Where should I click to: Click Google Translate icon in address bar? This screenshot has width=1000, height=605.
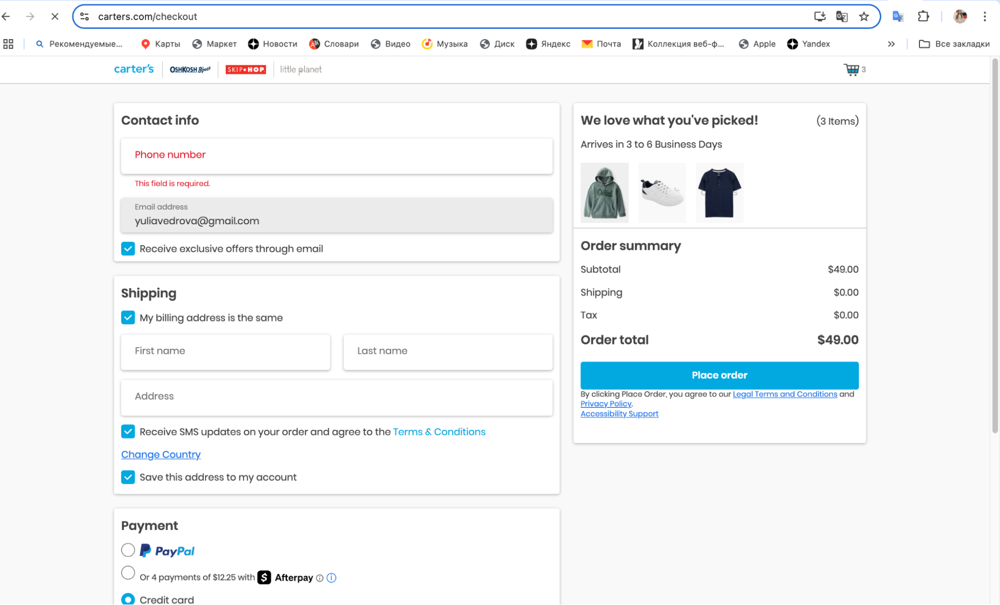(842, 17)
